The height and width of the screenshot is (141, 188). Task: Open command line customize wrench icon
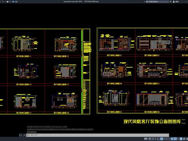(24, 135)
